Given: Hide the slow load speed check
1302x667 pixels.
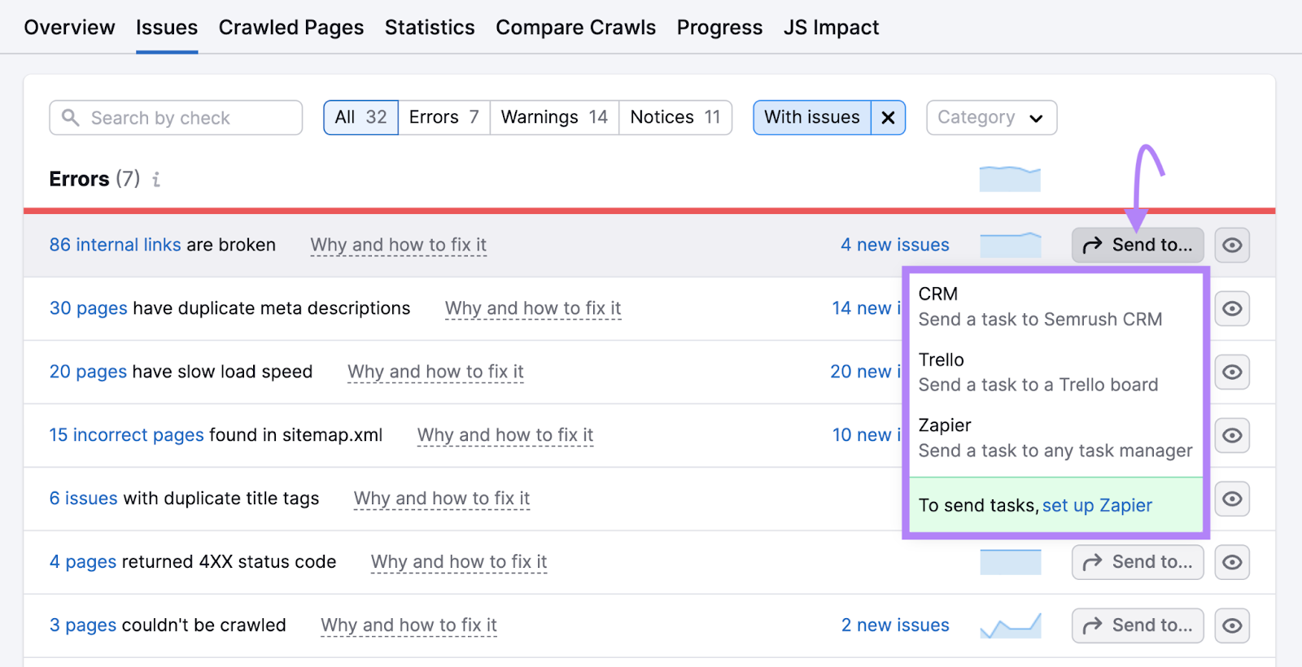Looking at the screenshot, I should pos(1232,372).
